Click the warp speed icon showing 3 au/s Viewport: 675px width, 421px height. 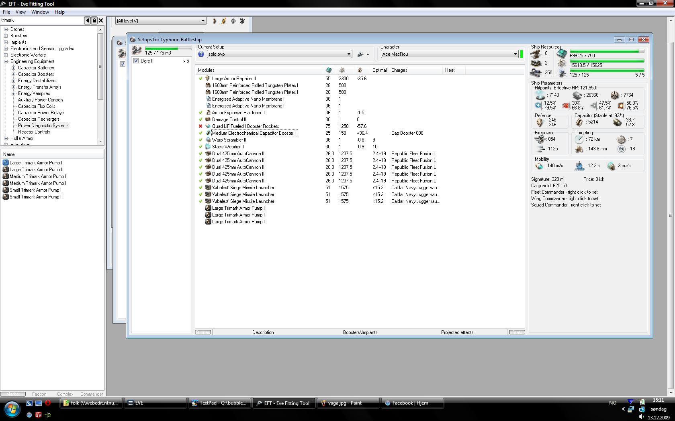(611, 166)
